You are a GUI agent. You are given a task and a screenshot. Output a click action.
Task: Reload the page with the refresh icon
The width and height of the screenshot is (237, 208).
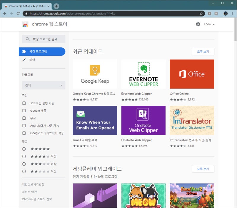18,14
